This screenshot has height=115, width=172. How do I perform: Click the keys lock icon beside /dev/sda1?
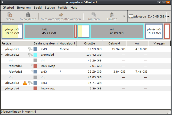click(30, 49)
